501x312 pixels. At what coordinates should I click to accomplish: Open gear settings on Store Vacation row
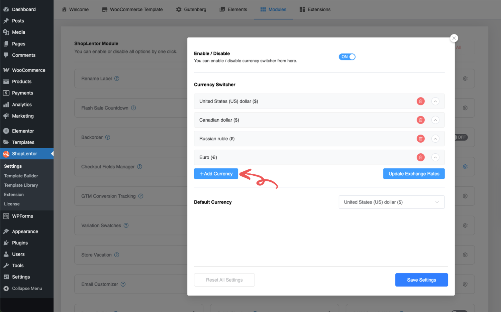pyautogui.click(x=465, y=255)
